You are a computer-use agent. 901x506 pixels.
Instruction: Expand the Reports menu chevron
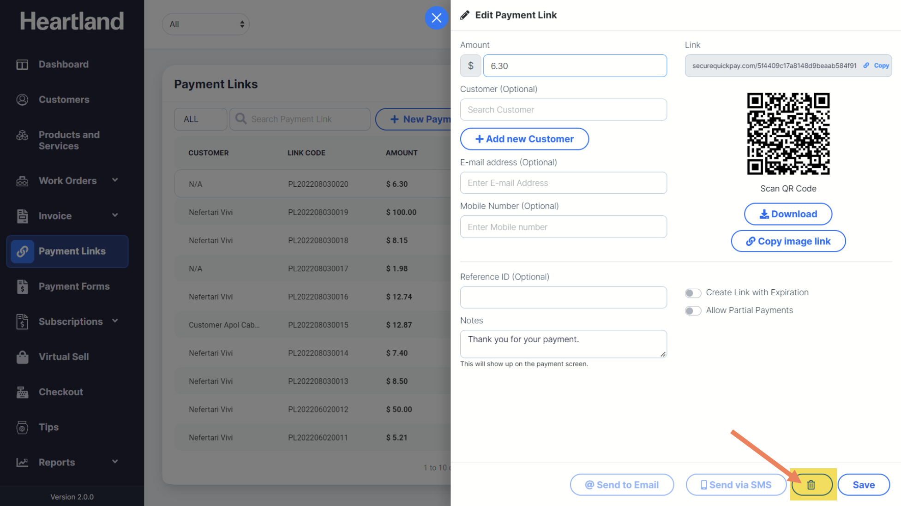tap(115, 462)
